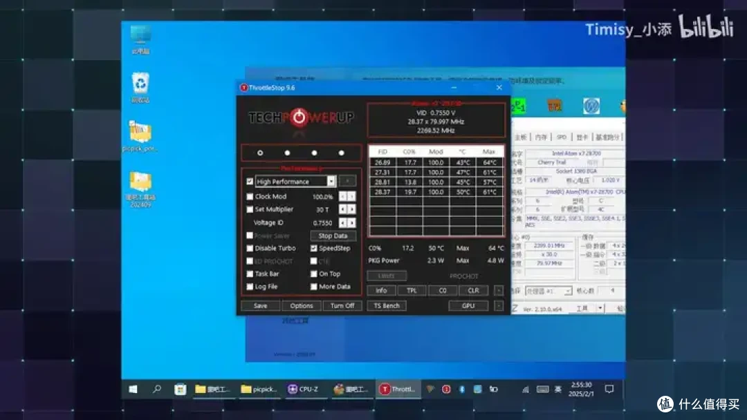Click the Bluetooth tray icon
The width and height of the screenshot is (747, 420).
(x=461, y=389)
